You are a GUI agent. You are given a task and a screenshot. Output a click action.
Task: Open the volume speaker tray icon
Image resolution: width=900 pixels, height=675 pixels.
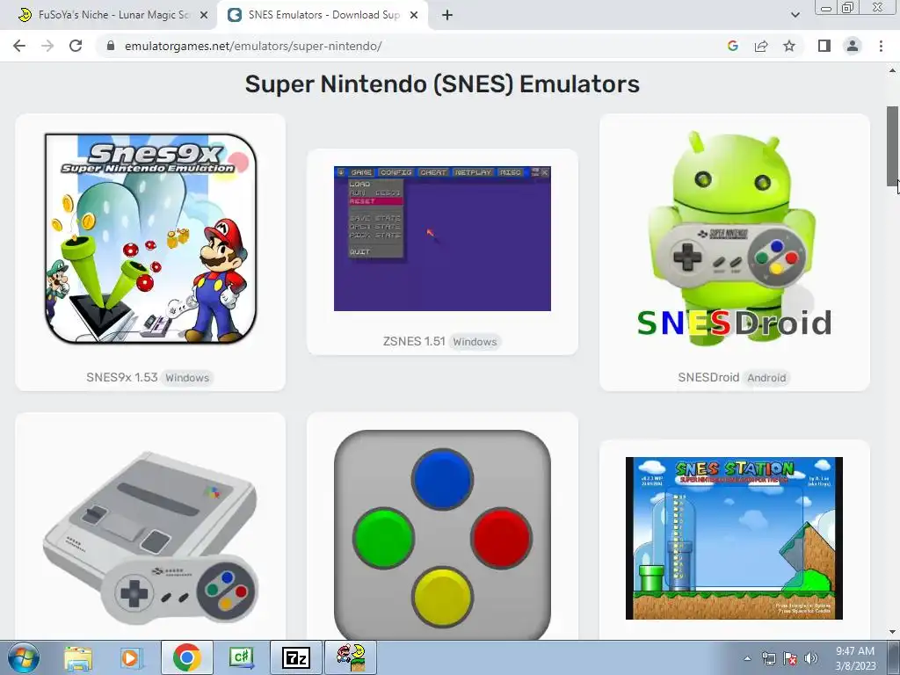tap(811, 658)
